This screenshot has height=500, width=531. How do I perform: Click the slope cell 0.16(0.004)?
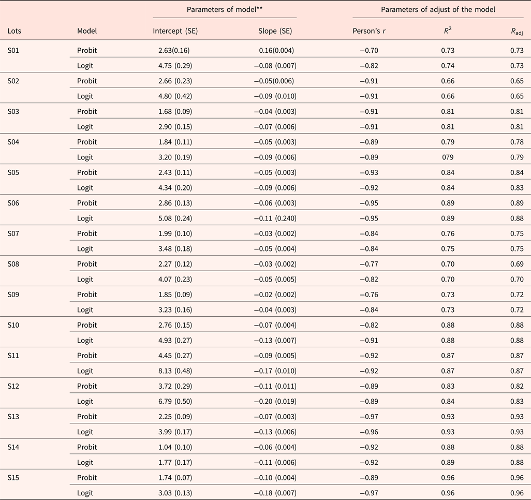pos(277,51)
